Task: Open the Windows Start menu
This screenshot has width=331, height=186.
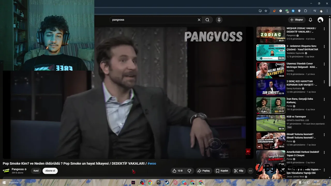Action: (x=4, y=183)
